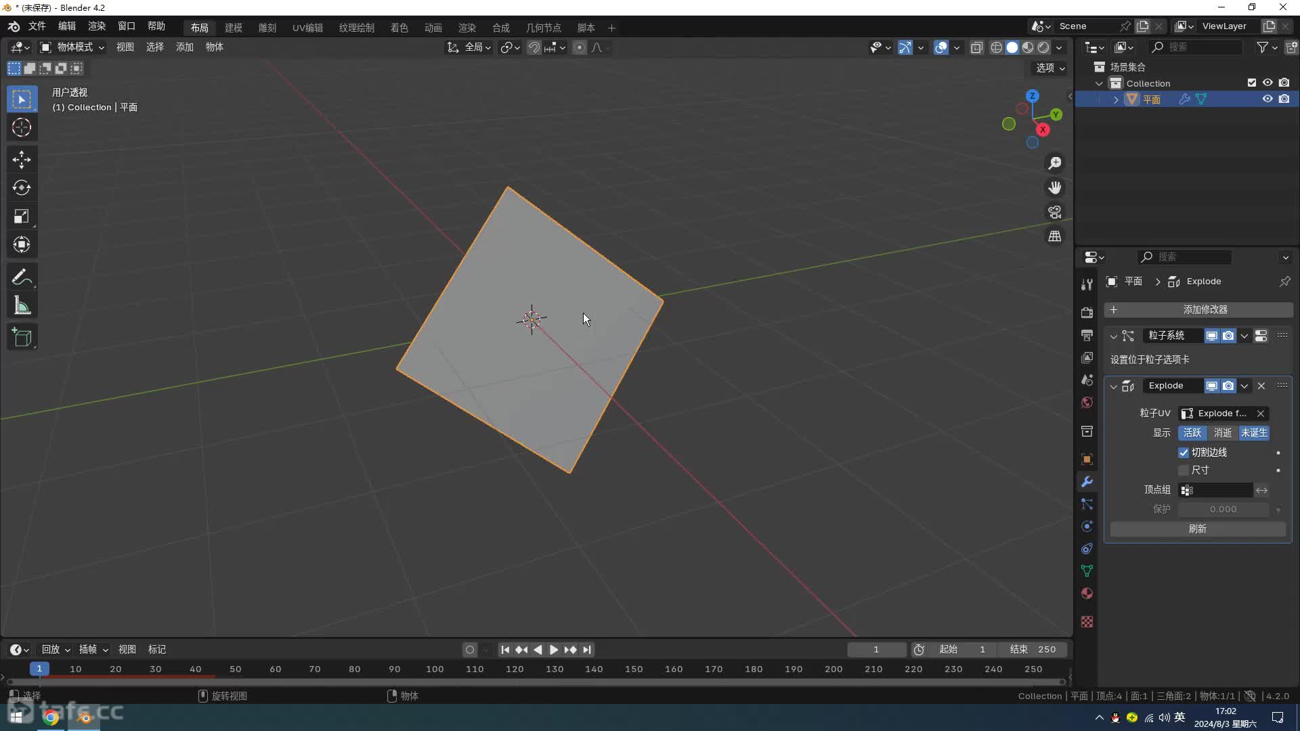Open the Texture properties tab
This screenshot has height=731, width=1300.
[x=1087, y=621]
